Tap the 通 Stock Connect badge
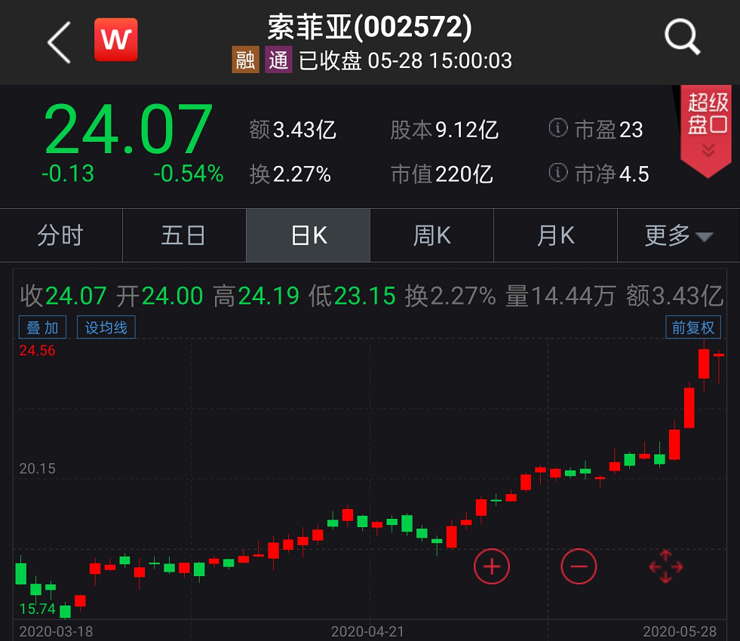This screenshot has height=641, width=740. (278, 60)
